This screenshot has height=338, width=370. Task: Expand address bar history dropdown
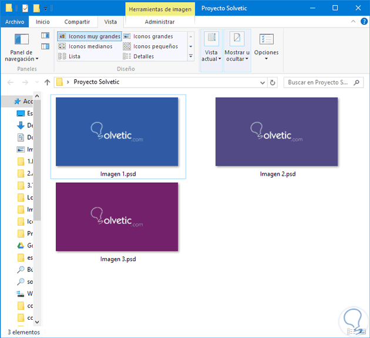point(262,83)
